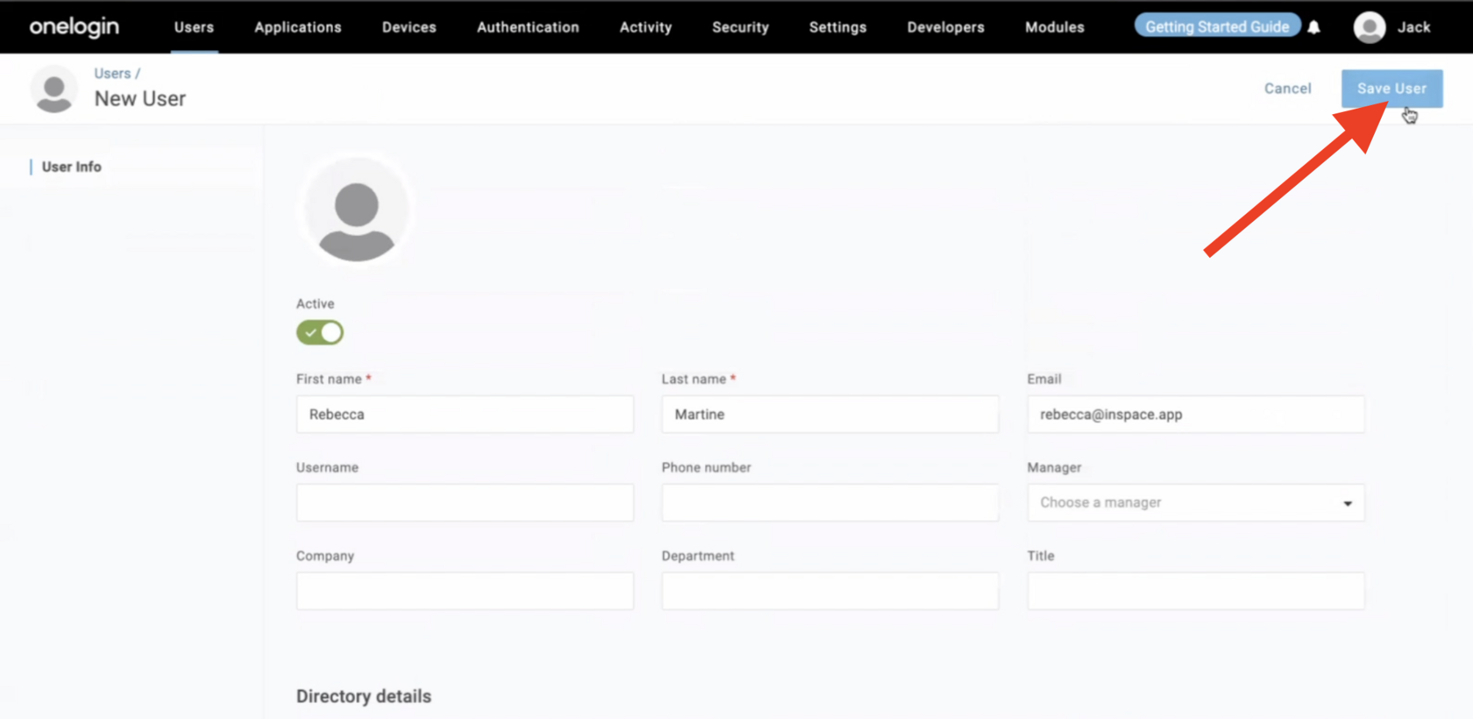The image size is (1473, 719).
Task: Open the Devices menu
Action: point(409,27)
